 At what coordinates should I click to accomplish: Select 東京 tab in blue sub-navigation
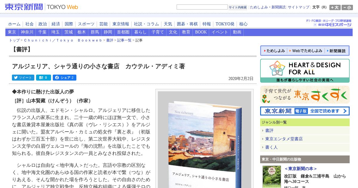point(12,32)
